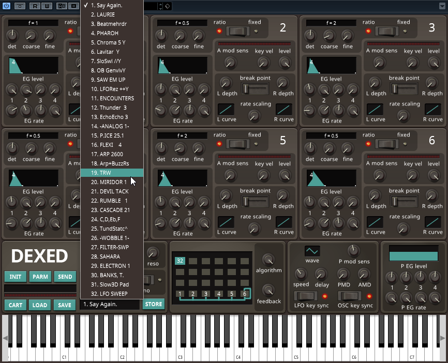The width and height of the screenshot is (448, 363).
Task: Choose preset '23. CASCADE 21'
Action: click(x=112, y=210)
